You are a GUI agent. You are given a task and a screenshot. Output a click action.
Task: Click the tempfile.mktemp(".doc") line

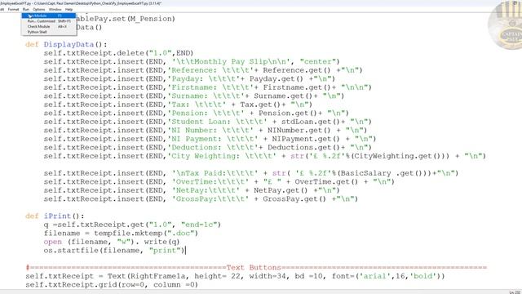tap(121, 234)
